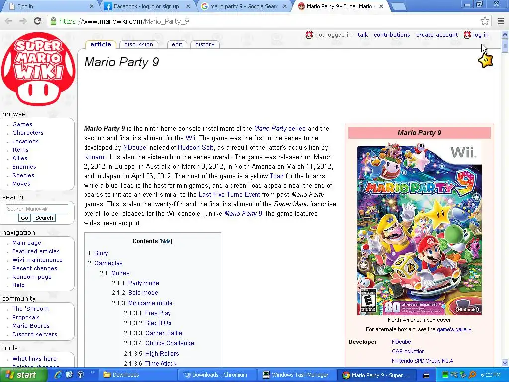This screenshot has height=382, width=509.
Task: Click the Super Mario Wiki mushroom logo
Action: (38, 69)
